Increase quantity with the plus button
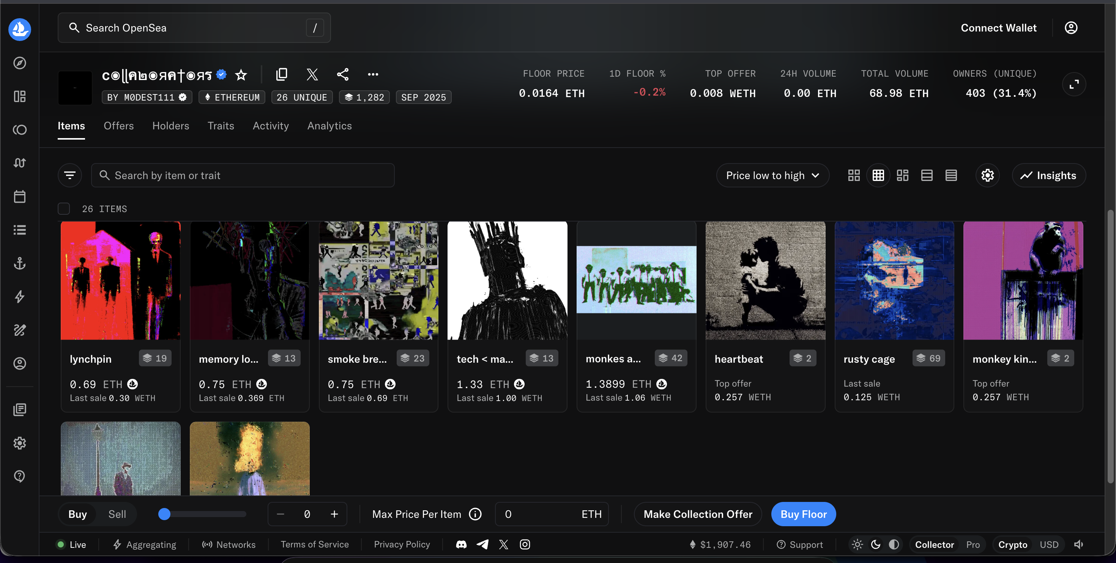This screenshot has width=1116, height=563. coord(334,514)
